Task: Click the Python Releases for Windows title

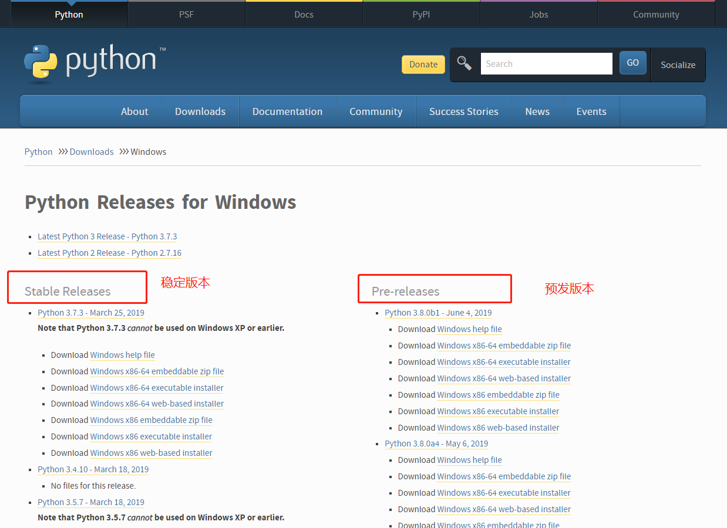Action: (160, 202)
